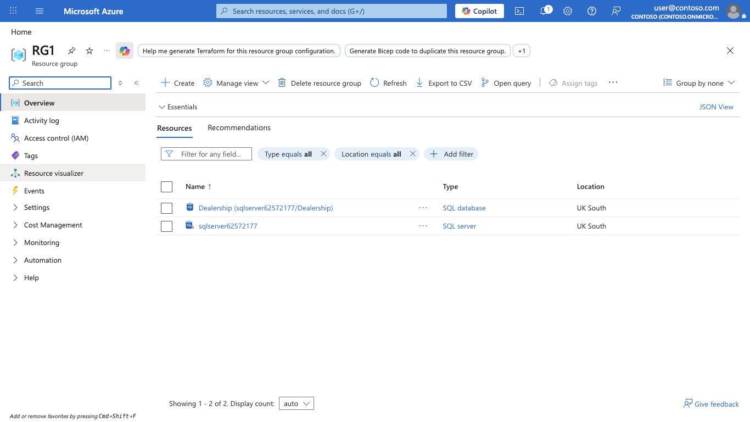Select all resources checkbox in header
Screen dimensions: 750x422
point(167,187)
